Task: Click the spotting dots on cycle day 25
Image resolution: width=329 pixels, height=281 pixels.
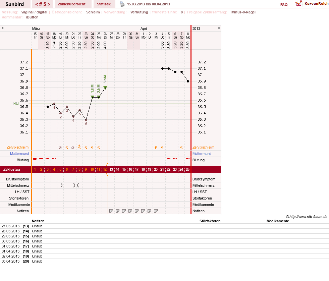Action: [x=187, y=159]
